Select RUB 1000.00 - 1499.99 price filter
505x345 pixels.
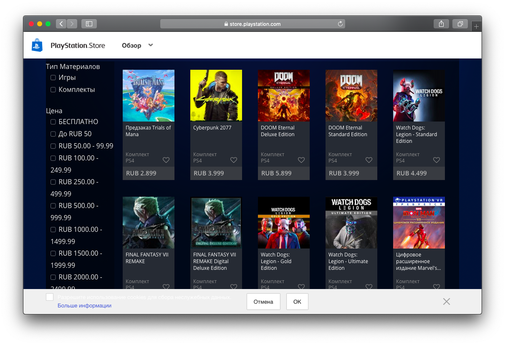53,229
